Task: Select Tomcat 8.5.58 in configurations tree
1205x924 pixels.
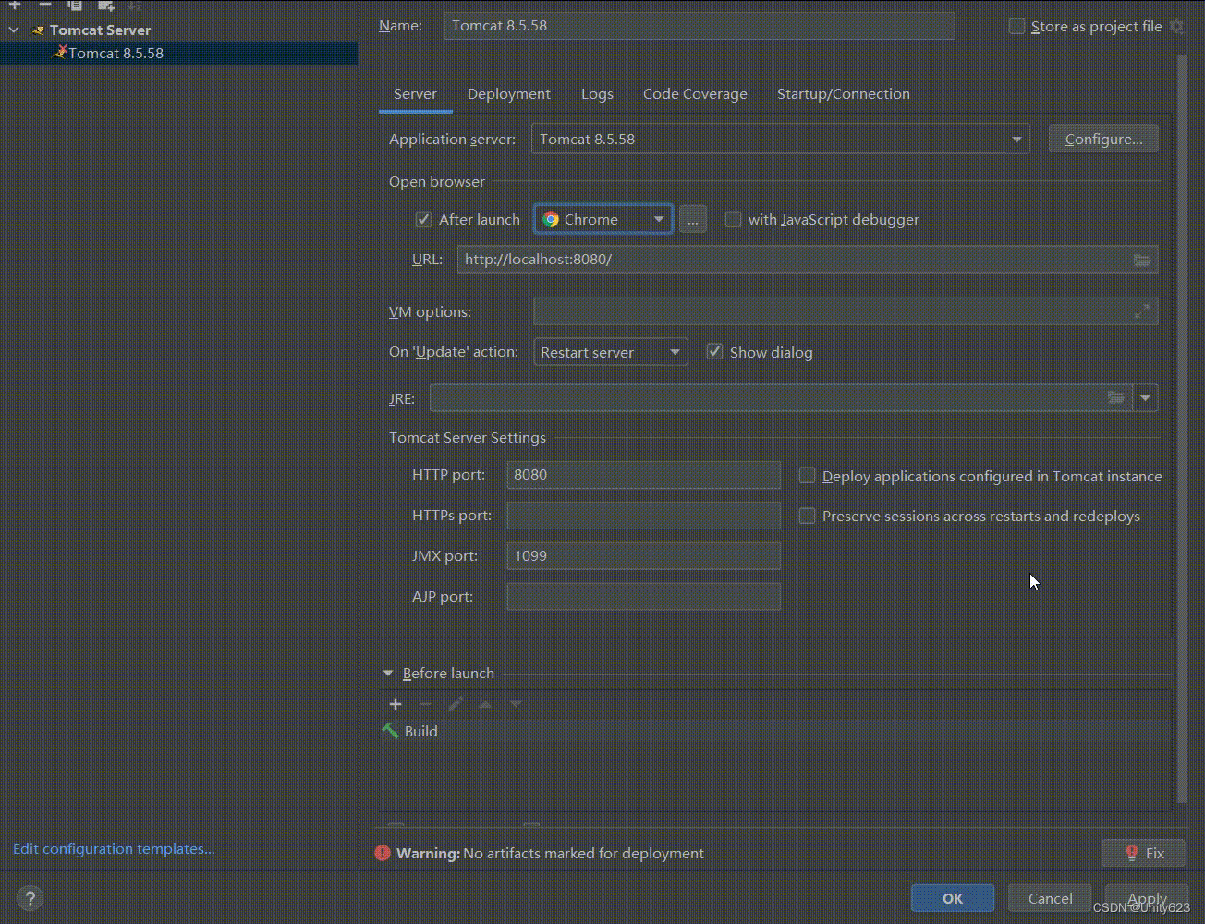Action: 178,53
